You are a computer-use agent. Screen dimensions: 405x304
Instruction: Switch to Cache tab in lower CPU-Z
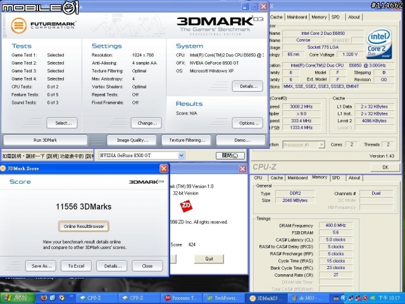tap(277, 178)
